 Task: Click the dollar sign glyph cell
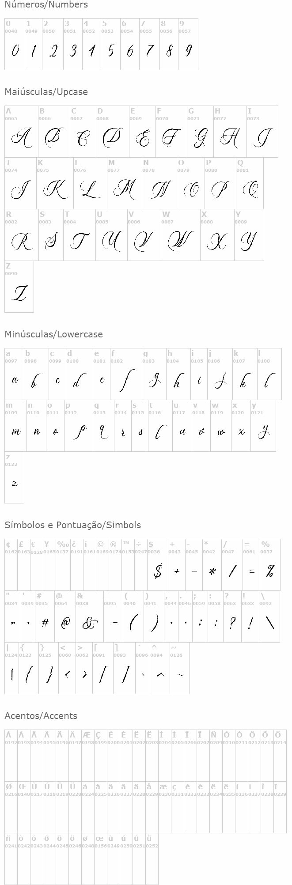point(158,565)
